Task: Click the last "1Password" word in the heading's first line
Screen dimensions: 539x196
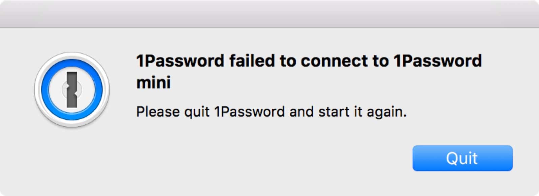Action: point(438,61)
